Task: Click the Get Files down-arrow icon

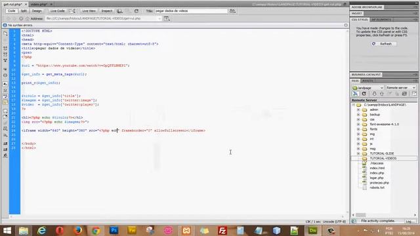Action: tap(374, 94)
